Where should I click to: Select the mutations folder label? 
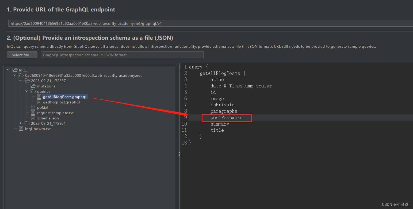click(46, 86)
